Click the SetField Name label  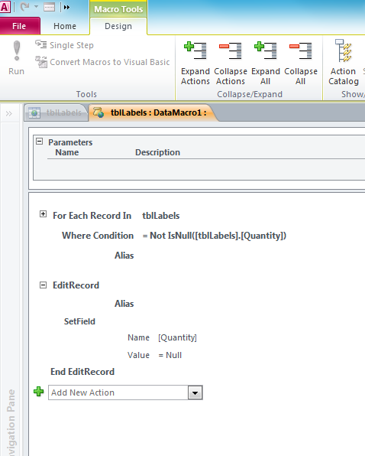[138, 337]
